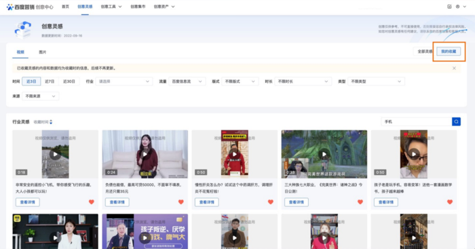This screenshot has height=249, width=475.
Task: Select the 近30日 time filter
Action: point(69,81)
